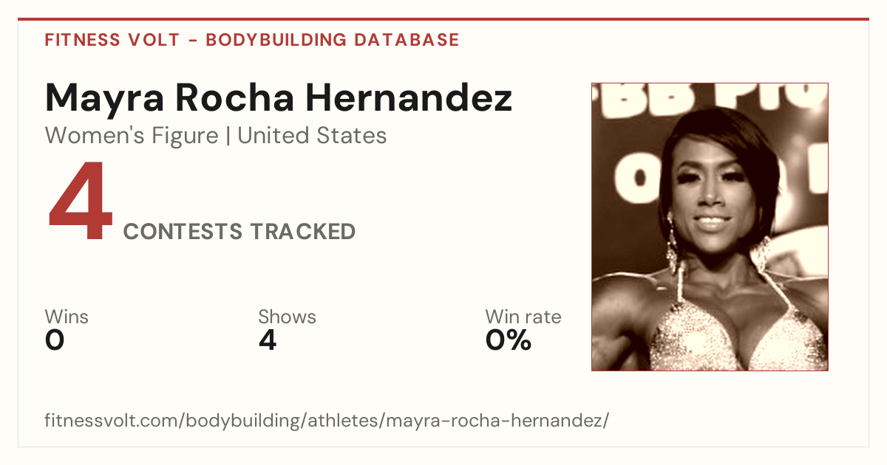Click the Contests Tracked label

tap(239, 232)
